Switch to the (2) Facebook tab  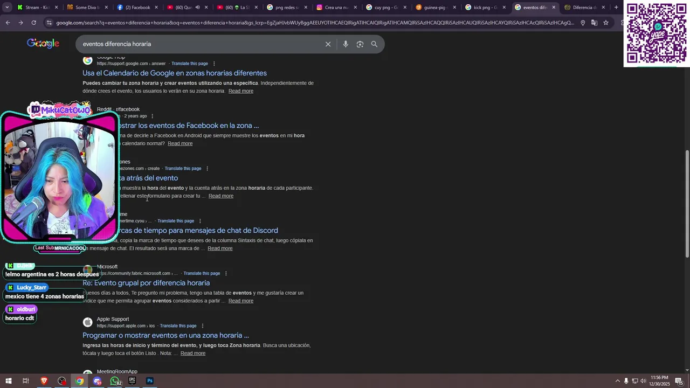pyautogui.click(x=137, y=8)
